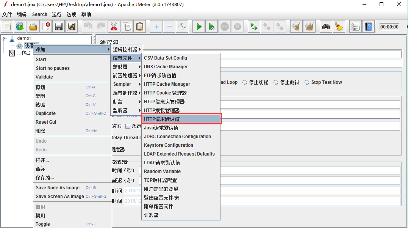Image resolution: width=408 pixels, height=228 pixels.
Task: Choose HTTP请求默认值 from the config menu
Action: point(181,119)
